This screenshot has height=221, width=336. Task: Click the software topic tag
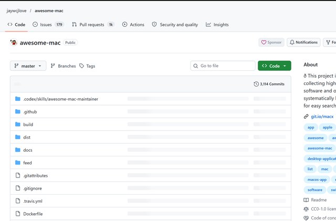pos(315,190)
